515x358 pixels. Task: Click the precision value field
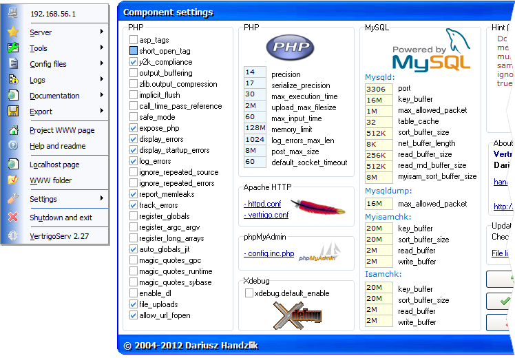(x=255, y=72)
